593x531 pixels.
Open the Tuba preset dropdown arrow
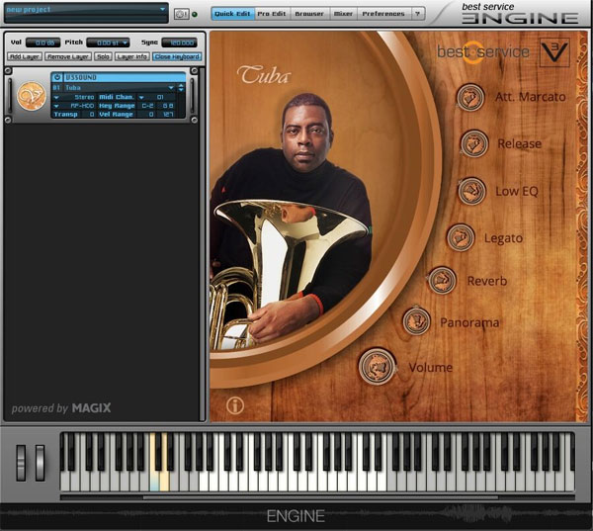point(171,87)
